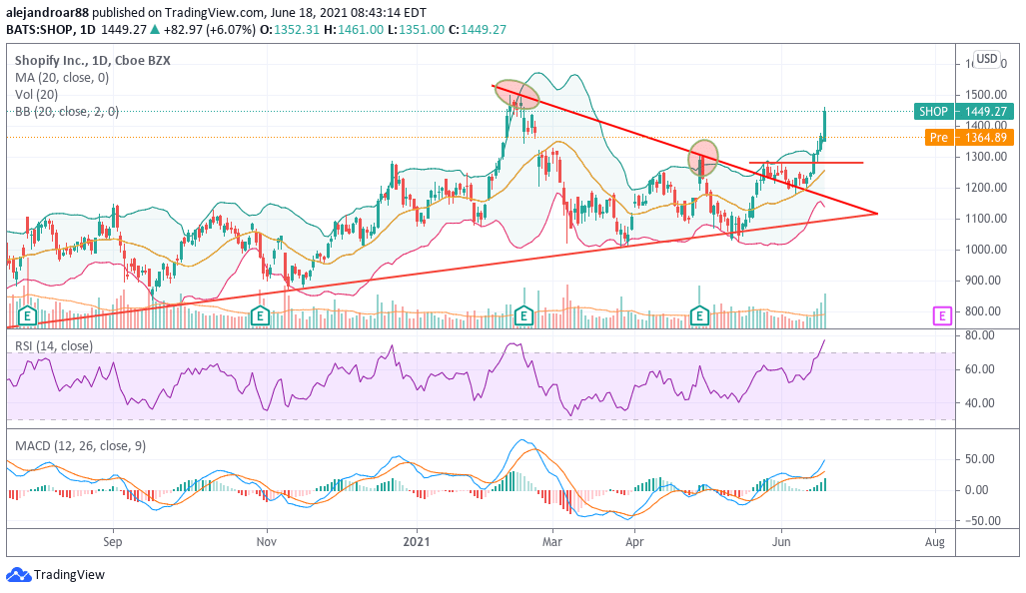
Task: Click the Sep label on the time axis
Action: tap(113, 542)
